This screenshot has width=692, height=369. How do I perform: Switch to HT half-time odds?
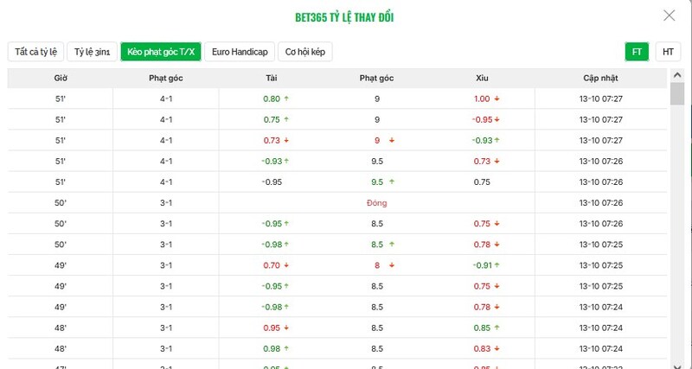point(667,51)
